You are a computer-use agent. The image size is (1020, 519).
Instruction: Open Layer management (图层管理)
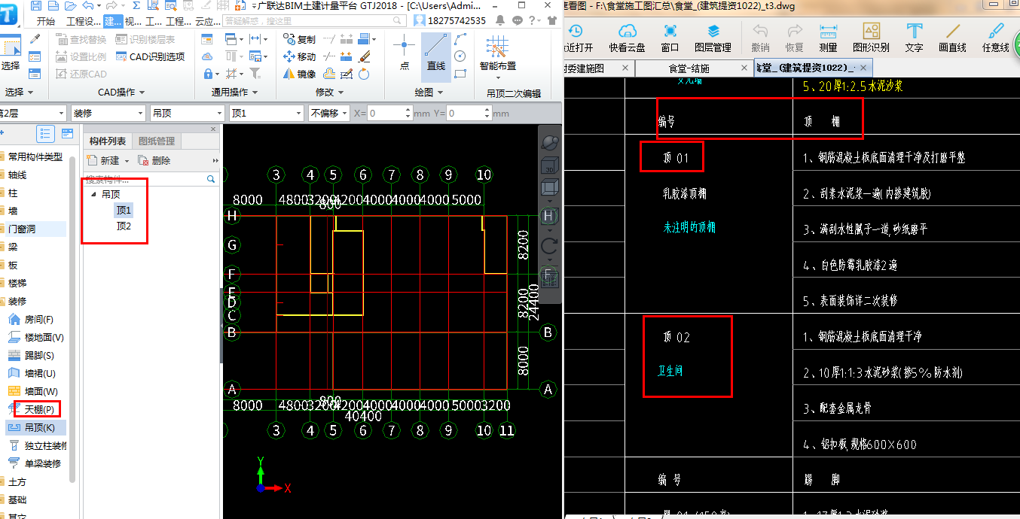click(713, 38)
